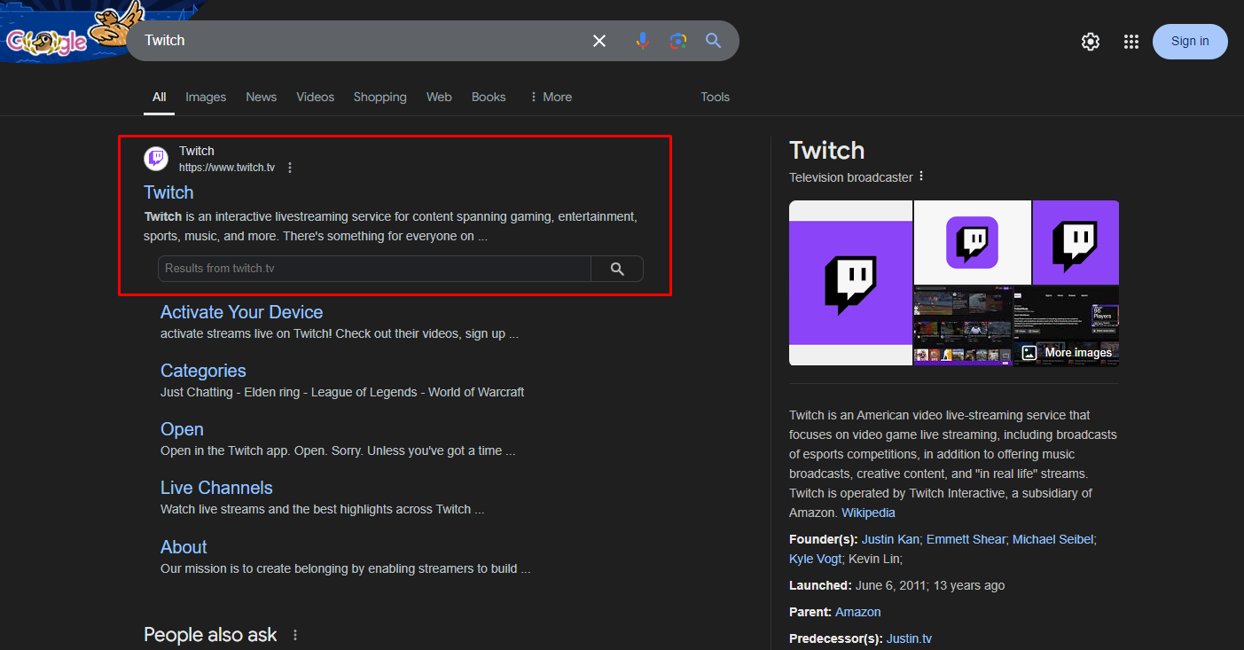Open the Open sitelink

coord(182,429)
